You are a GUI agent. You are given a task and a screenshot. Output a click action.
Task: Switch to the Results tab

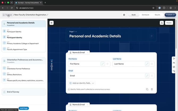point(157,15)
